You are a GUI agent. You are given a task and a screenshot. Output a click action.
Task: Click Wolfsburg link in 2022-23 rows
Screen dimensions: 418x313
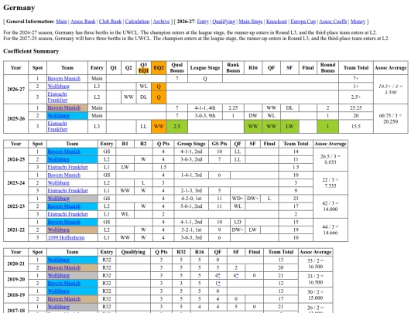click(58, 199)
